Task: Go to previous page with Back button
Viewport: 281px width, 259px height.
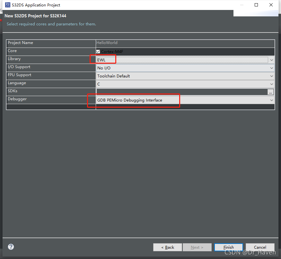Action: point(168,247)
